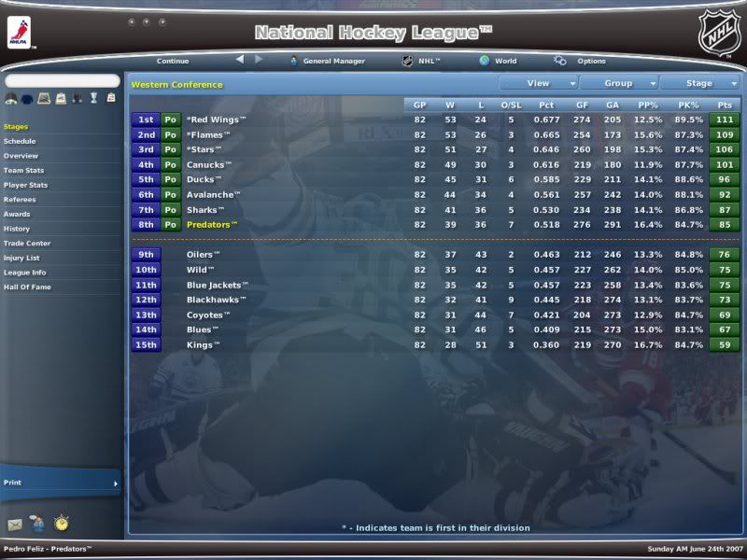The width and height of the screenshot is (747, 560).
Task: Open Team Stats from the sidebar
Action: tap(23, 171)
